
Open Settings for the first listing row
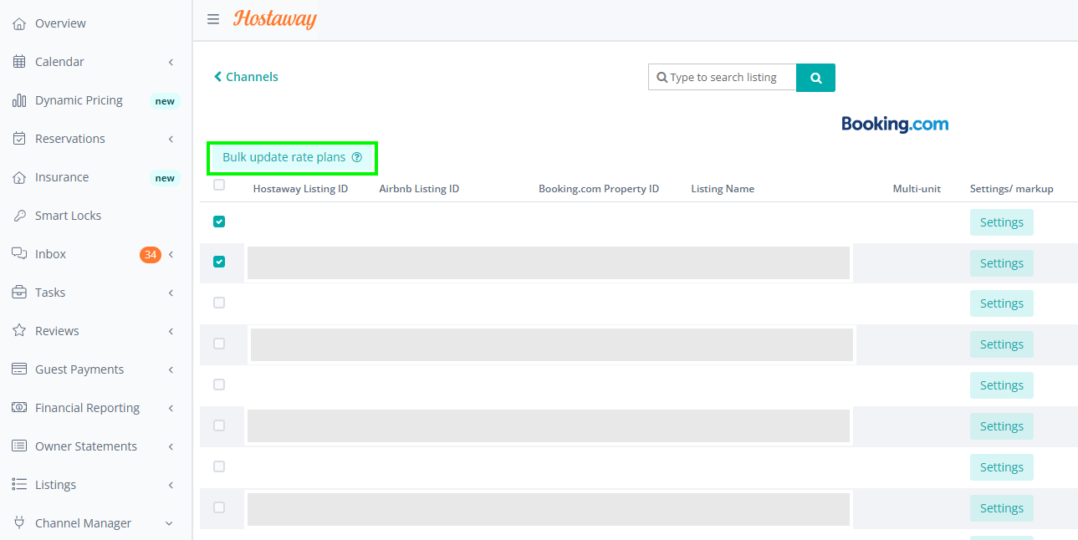[1002, 222]
